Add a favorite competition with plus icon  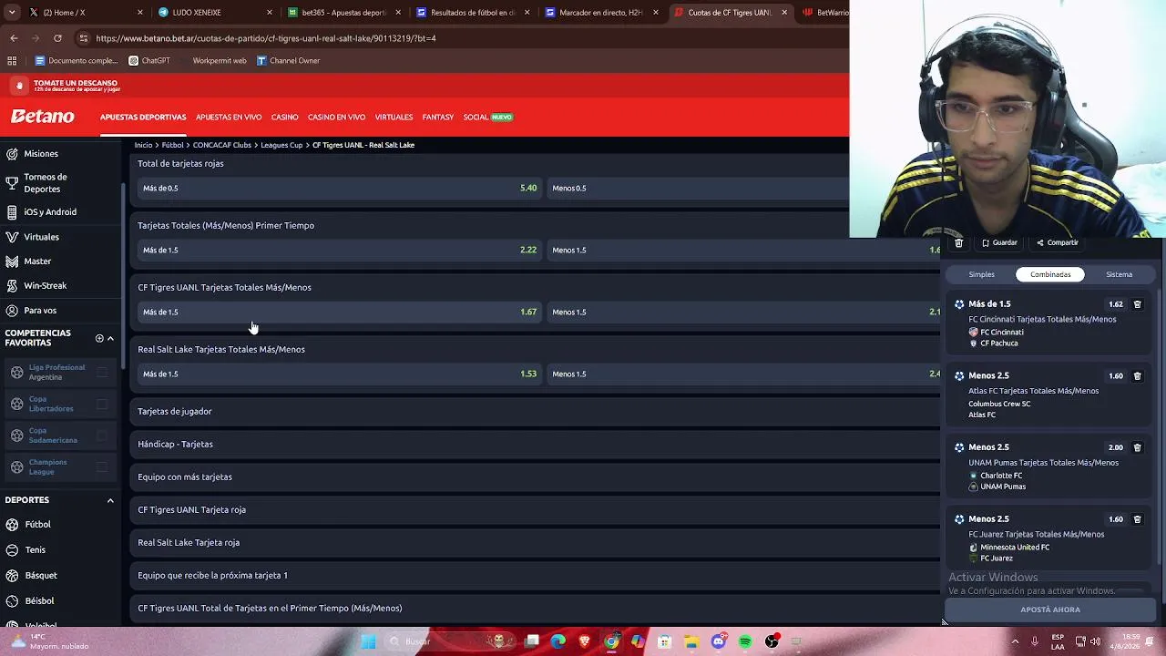pos(99,339)
